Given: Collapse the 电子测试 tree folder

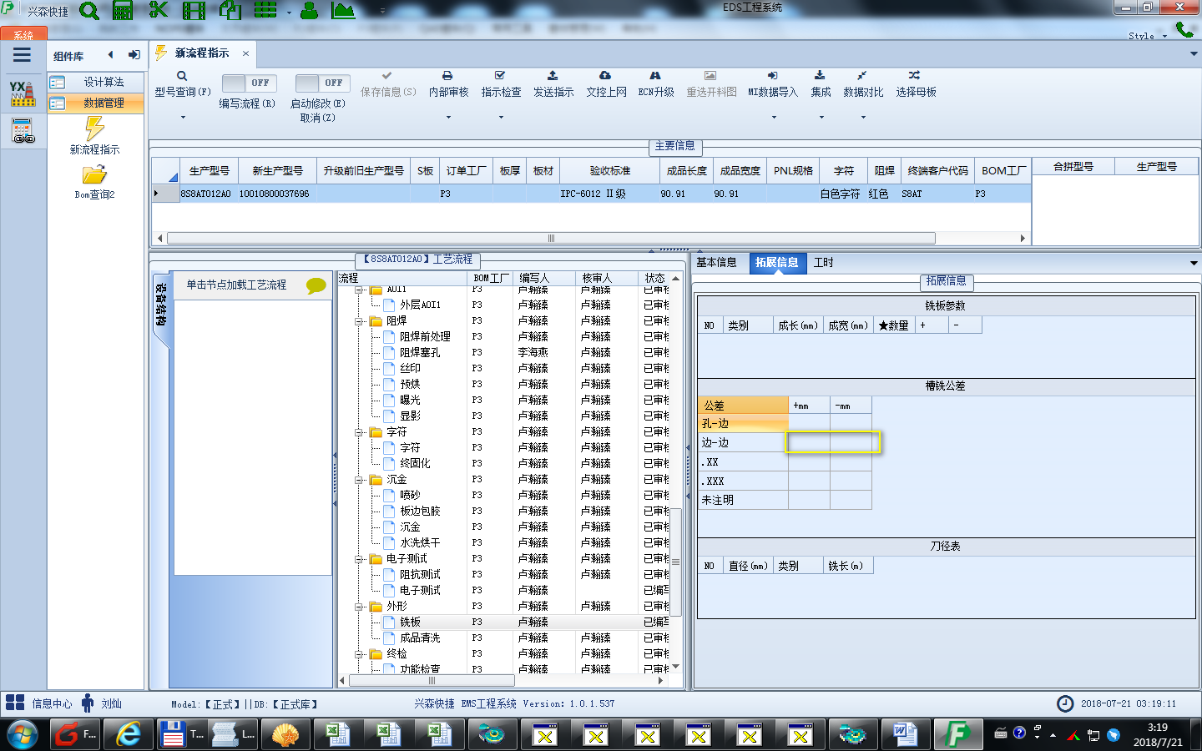Looking at the screenshot, I should coord(360,558).
